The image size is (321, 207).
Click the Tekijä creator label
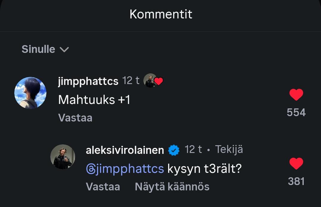(x=229, y=149)
